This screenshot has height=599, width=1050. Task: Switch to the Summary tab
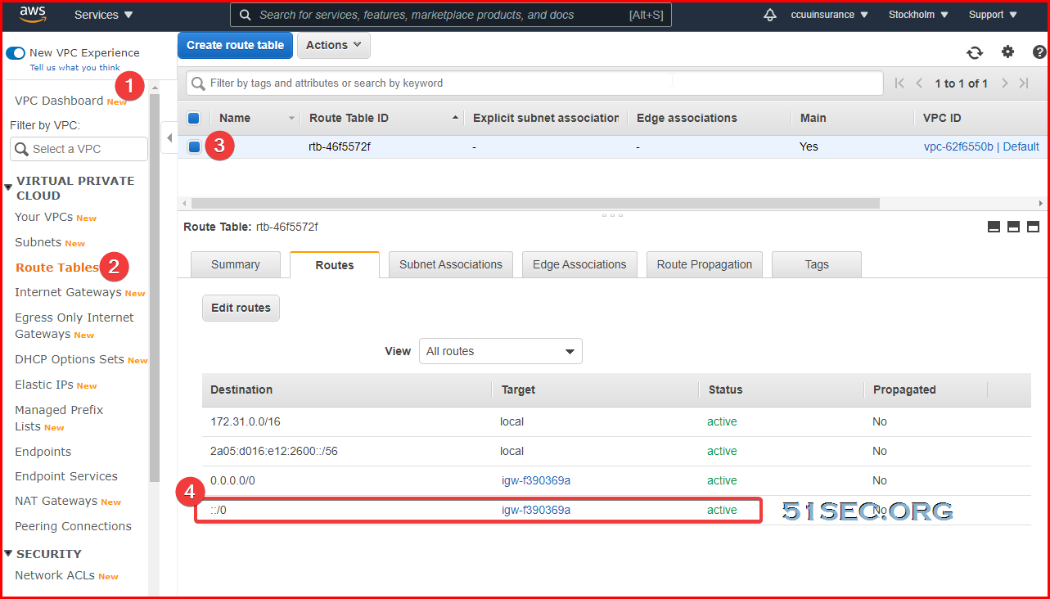tap(236, 264)
